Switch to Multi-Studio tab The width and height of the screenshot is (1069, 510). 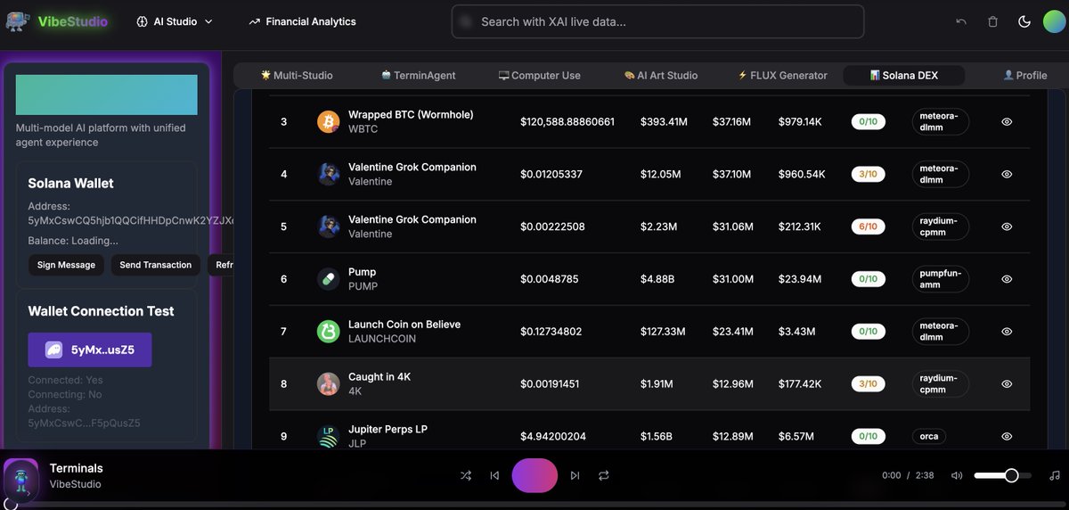(296, 75)
